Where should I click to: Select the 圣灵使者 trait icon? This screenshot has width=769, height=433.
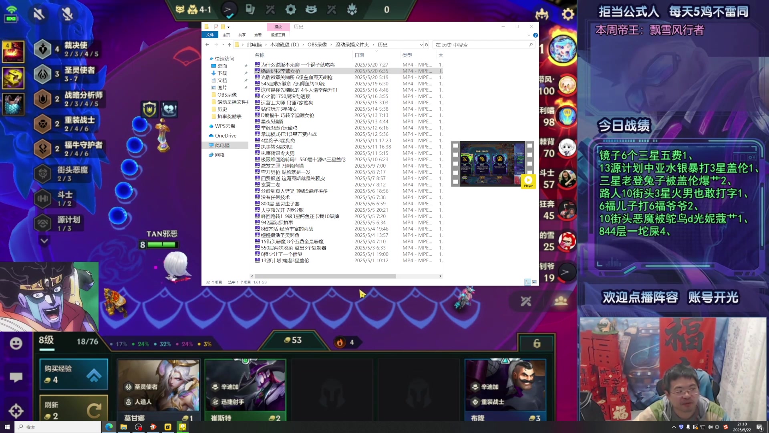point(43,74)
